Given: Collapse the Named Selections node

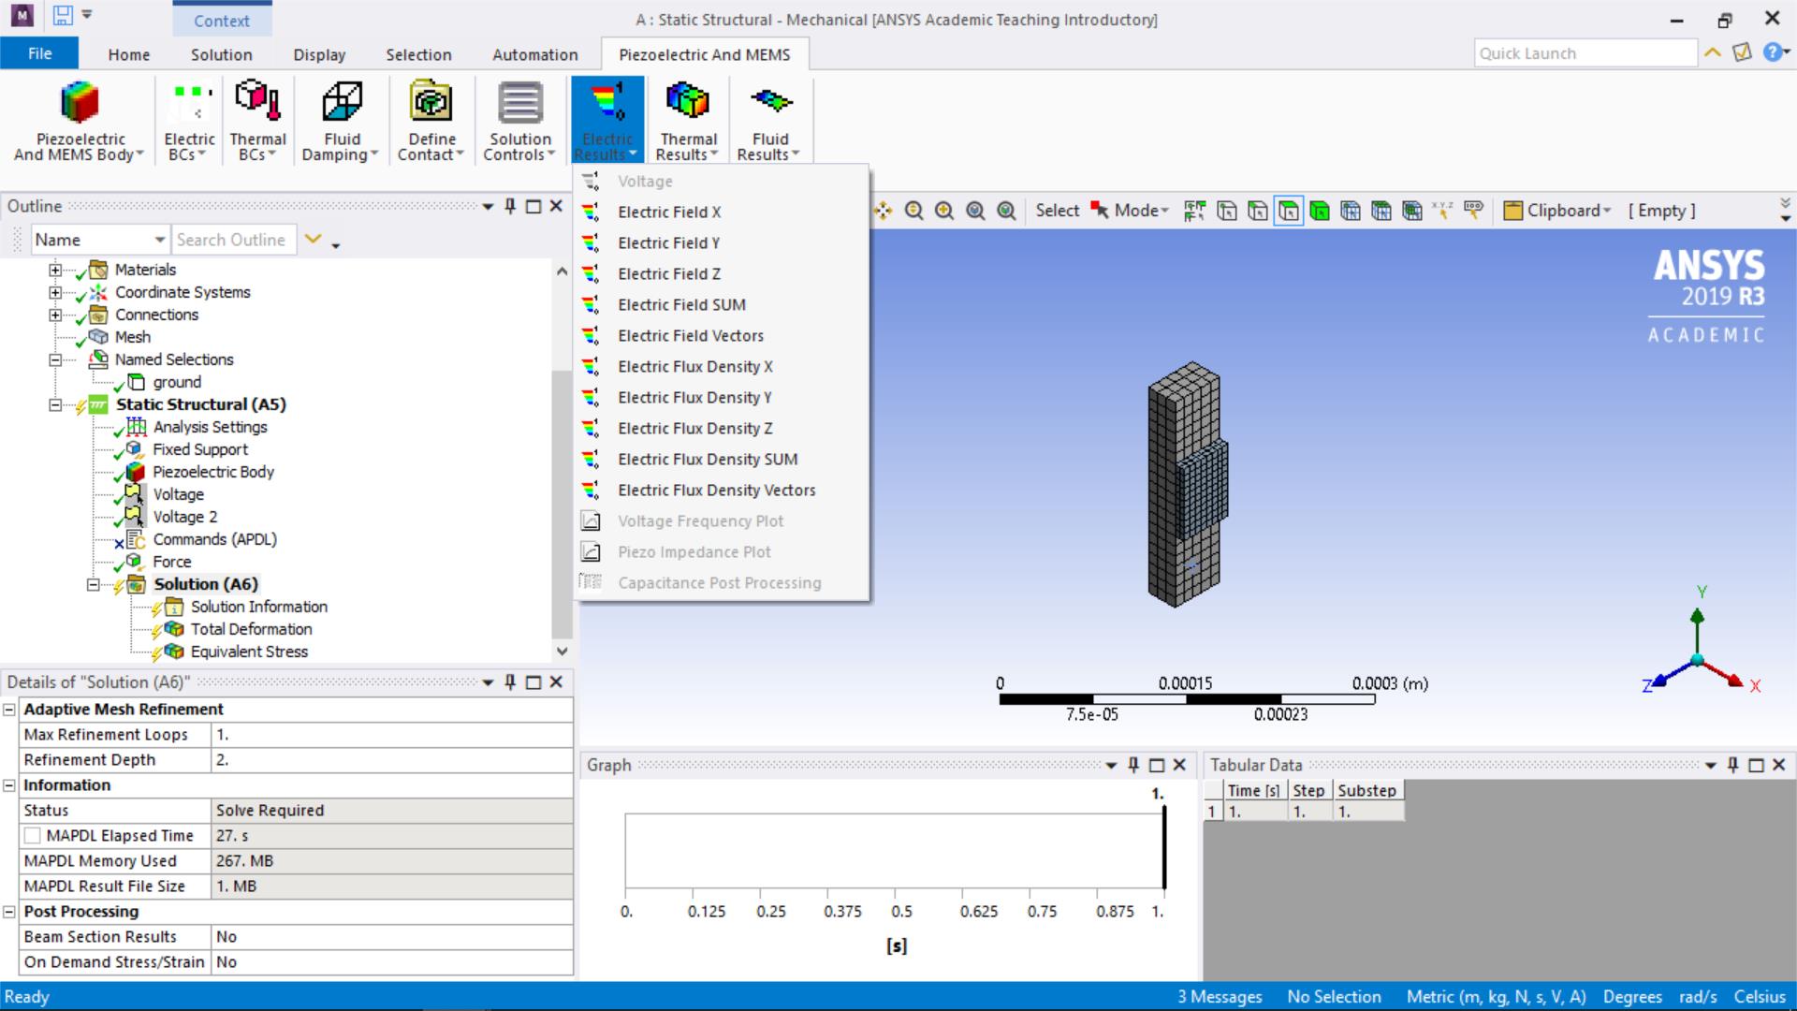Looking at the screenshot, I should click(x=55, y=359).
